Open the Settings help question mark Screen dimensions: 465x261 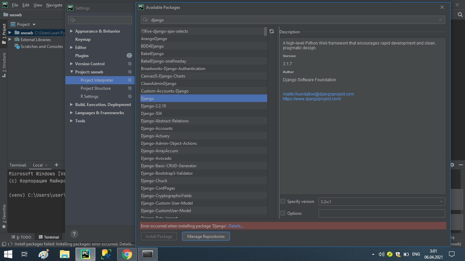pos(74,234)
